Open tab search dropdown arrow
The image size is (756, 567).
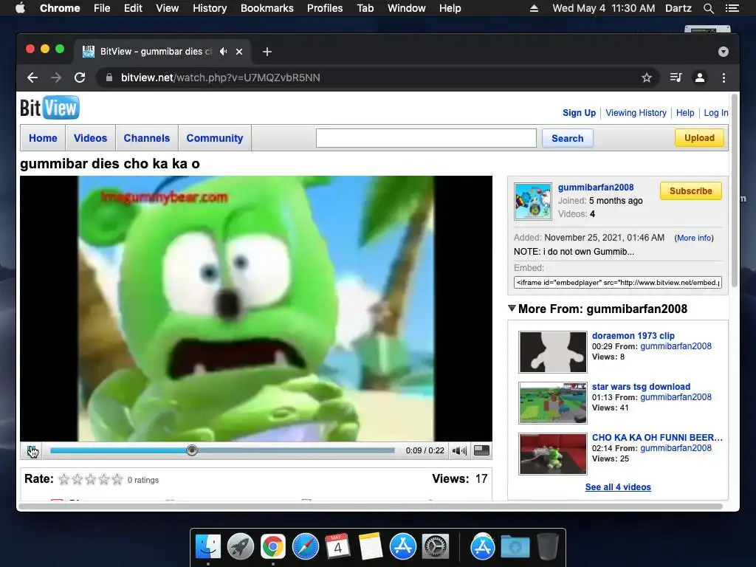[724, 52]
